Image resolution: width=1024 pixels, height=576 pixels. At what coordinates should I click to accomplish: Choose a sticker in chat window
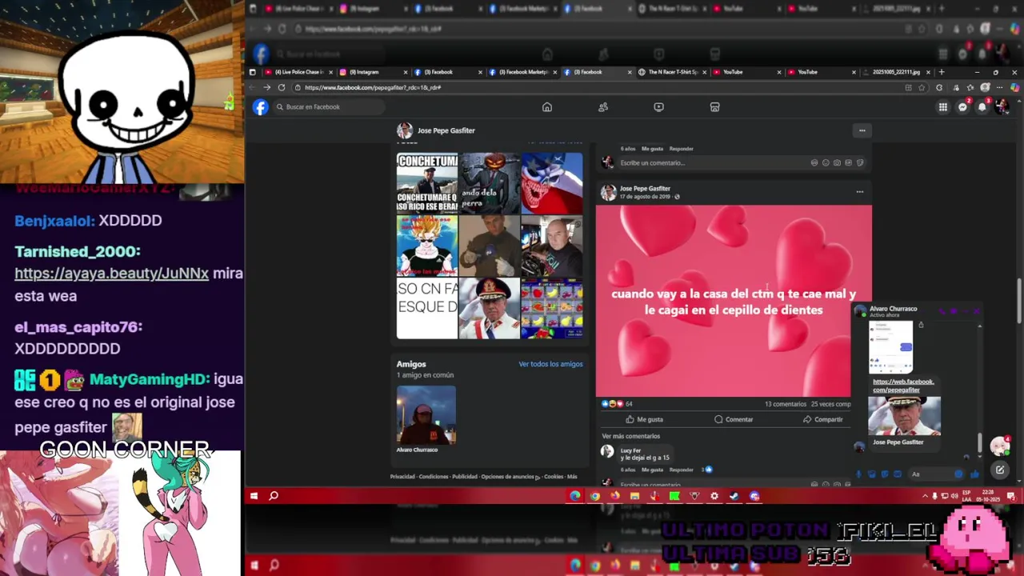click(x=885, y=474)
